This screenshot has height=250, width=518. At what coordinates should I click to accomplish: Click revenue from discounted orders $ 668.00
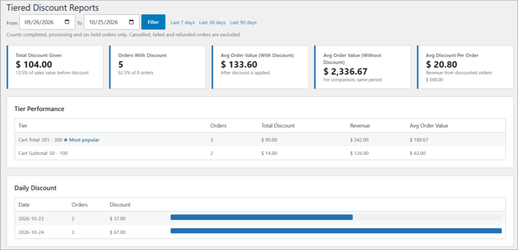[x=434, y=80]
